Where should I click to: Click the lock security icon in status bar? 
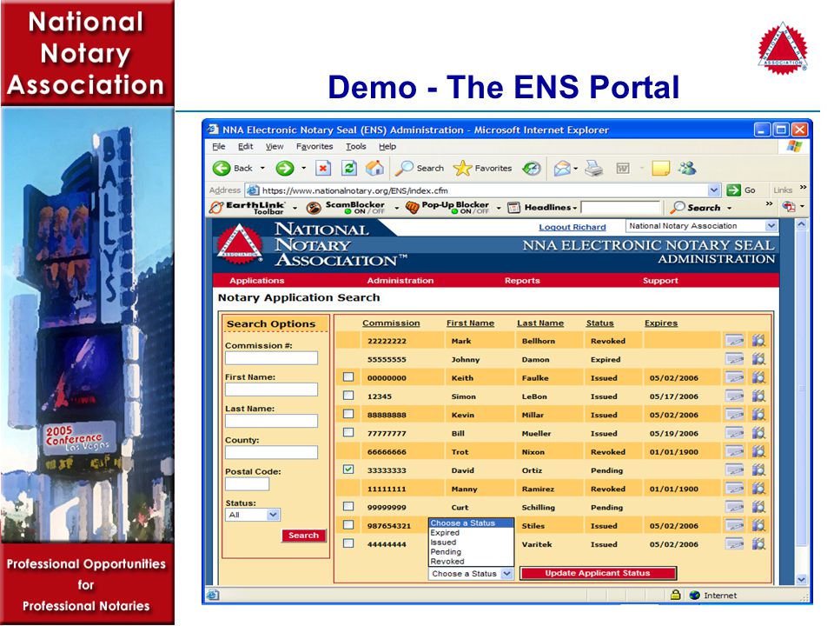tap(676, 595)
